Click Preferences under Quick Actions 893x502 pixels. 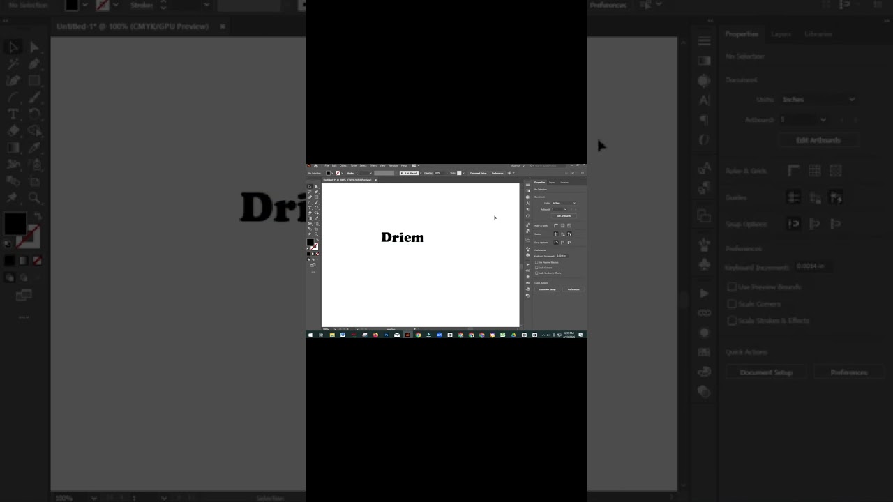[x=573, y=289]
